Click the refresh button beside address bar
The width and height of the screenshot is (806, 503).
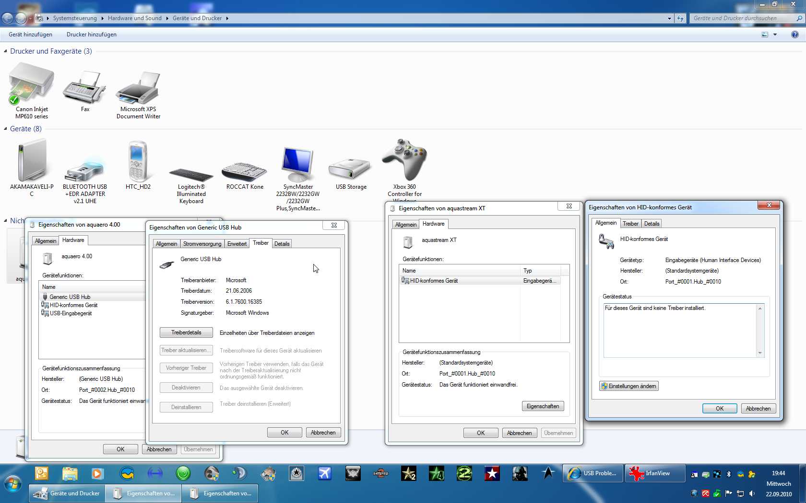[680, 18]
